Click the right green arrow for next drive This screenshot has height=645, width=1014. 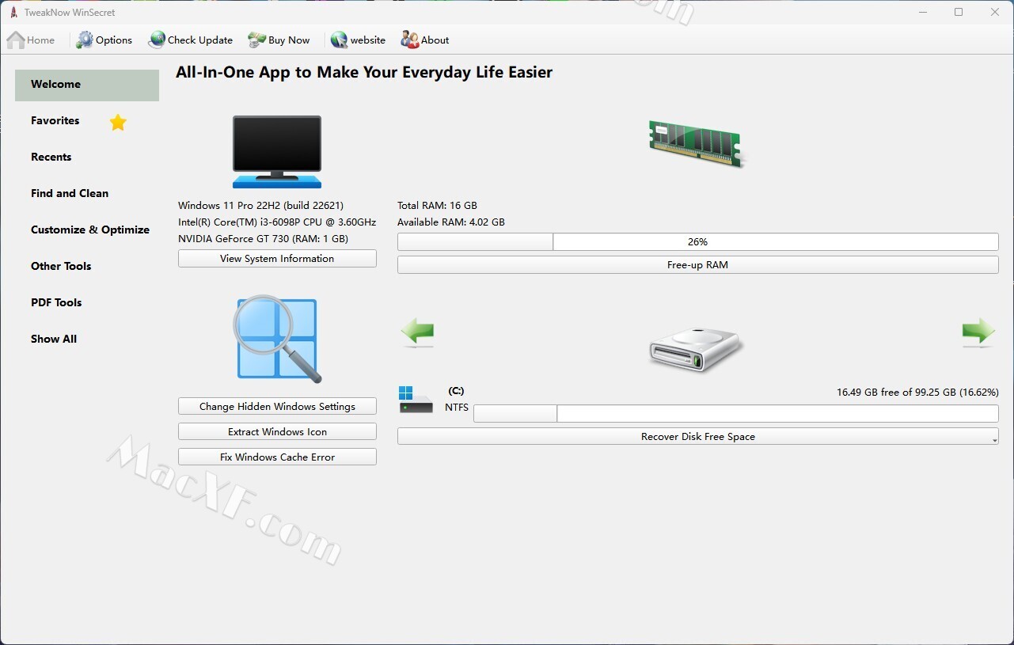click(978, 332)
